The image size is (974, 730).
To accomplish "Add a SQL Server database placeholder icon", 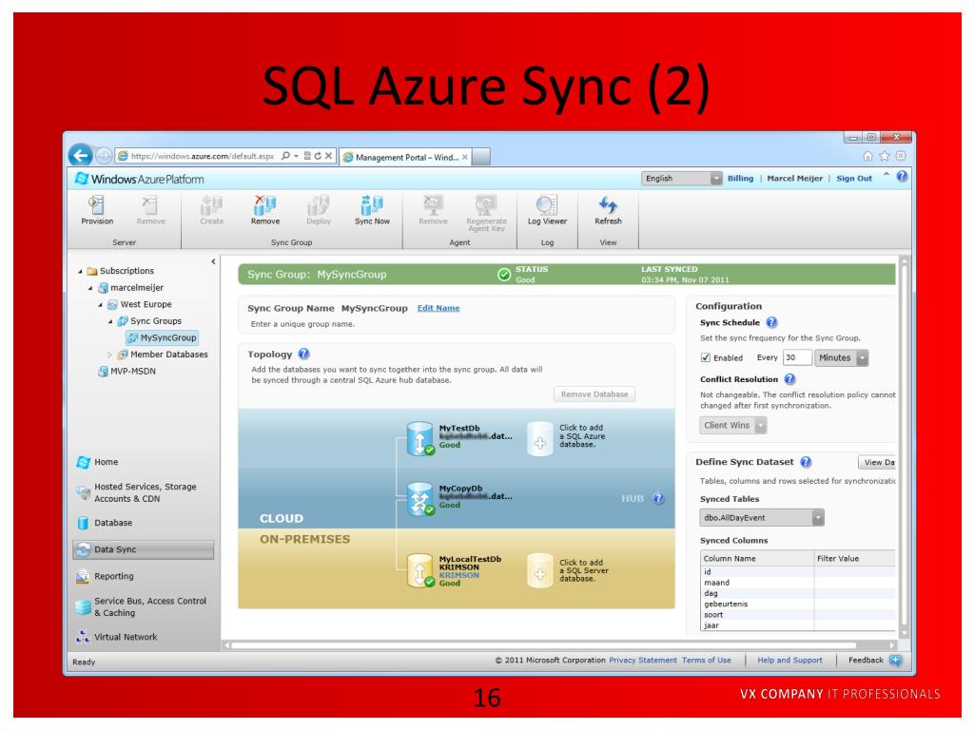I will point(540,570).
